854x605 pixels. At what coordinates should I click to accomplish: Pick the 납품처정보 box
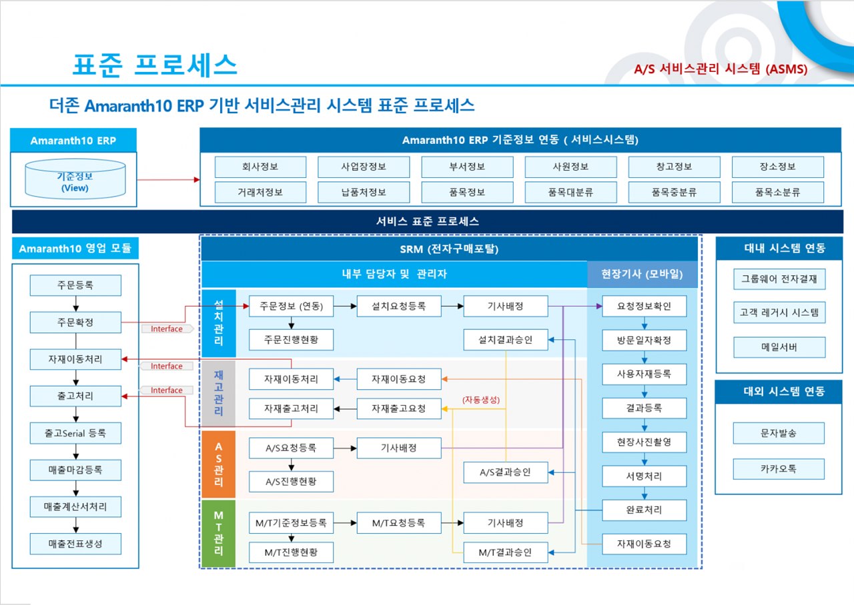[x=364, y=193]
